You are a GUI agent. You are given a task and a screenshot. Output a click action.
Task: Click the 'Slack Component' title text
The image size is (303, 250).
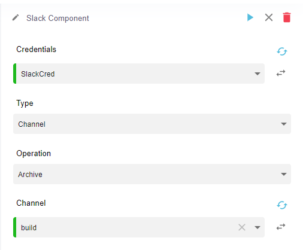pos(57,18)
